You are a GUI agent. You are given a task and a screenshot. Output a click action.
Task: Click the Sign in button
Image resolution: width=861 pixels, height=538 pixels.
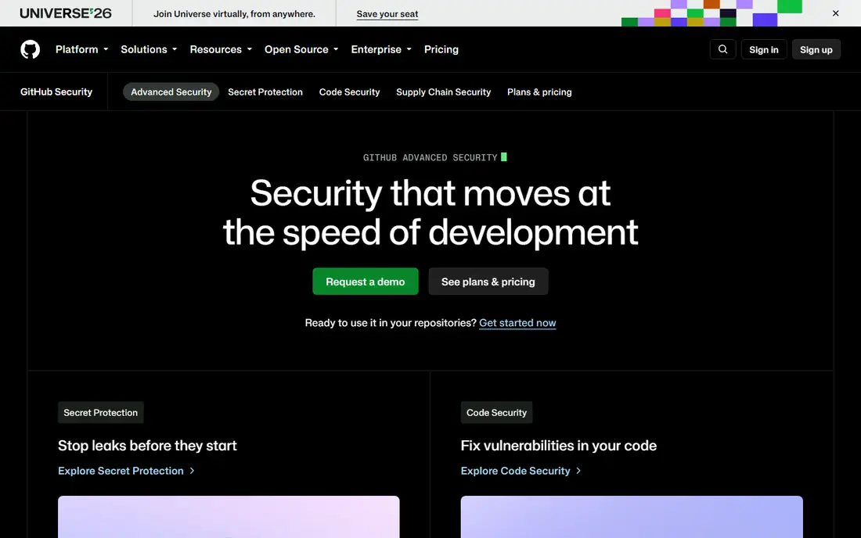(764, 49)
